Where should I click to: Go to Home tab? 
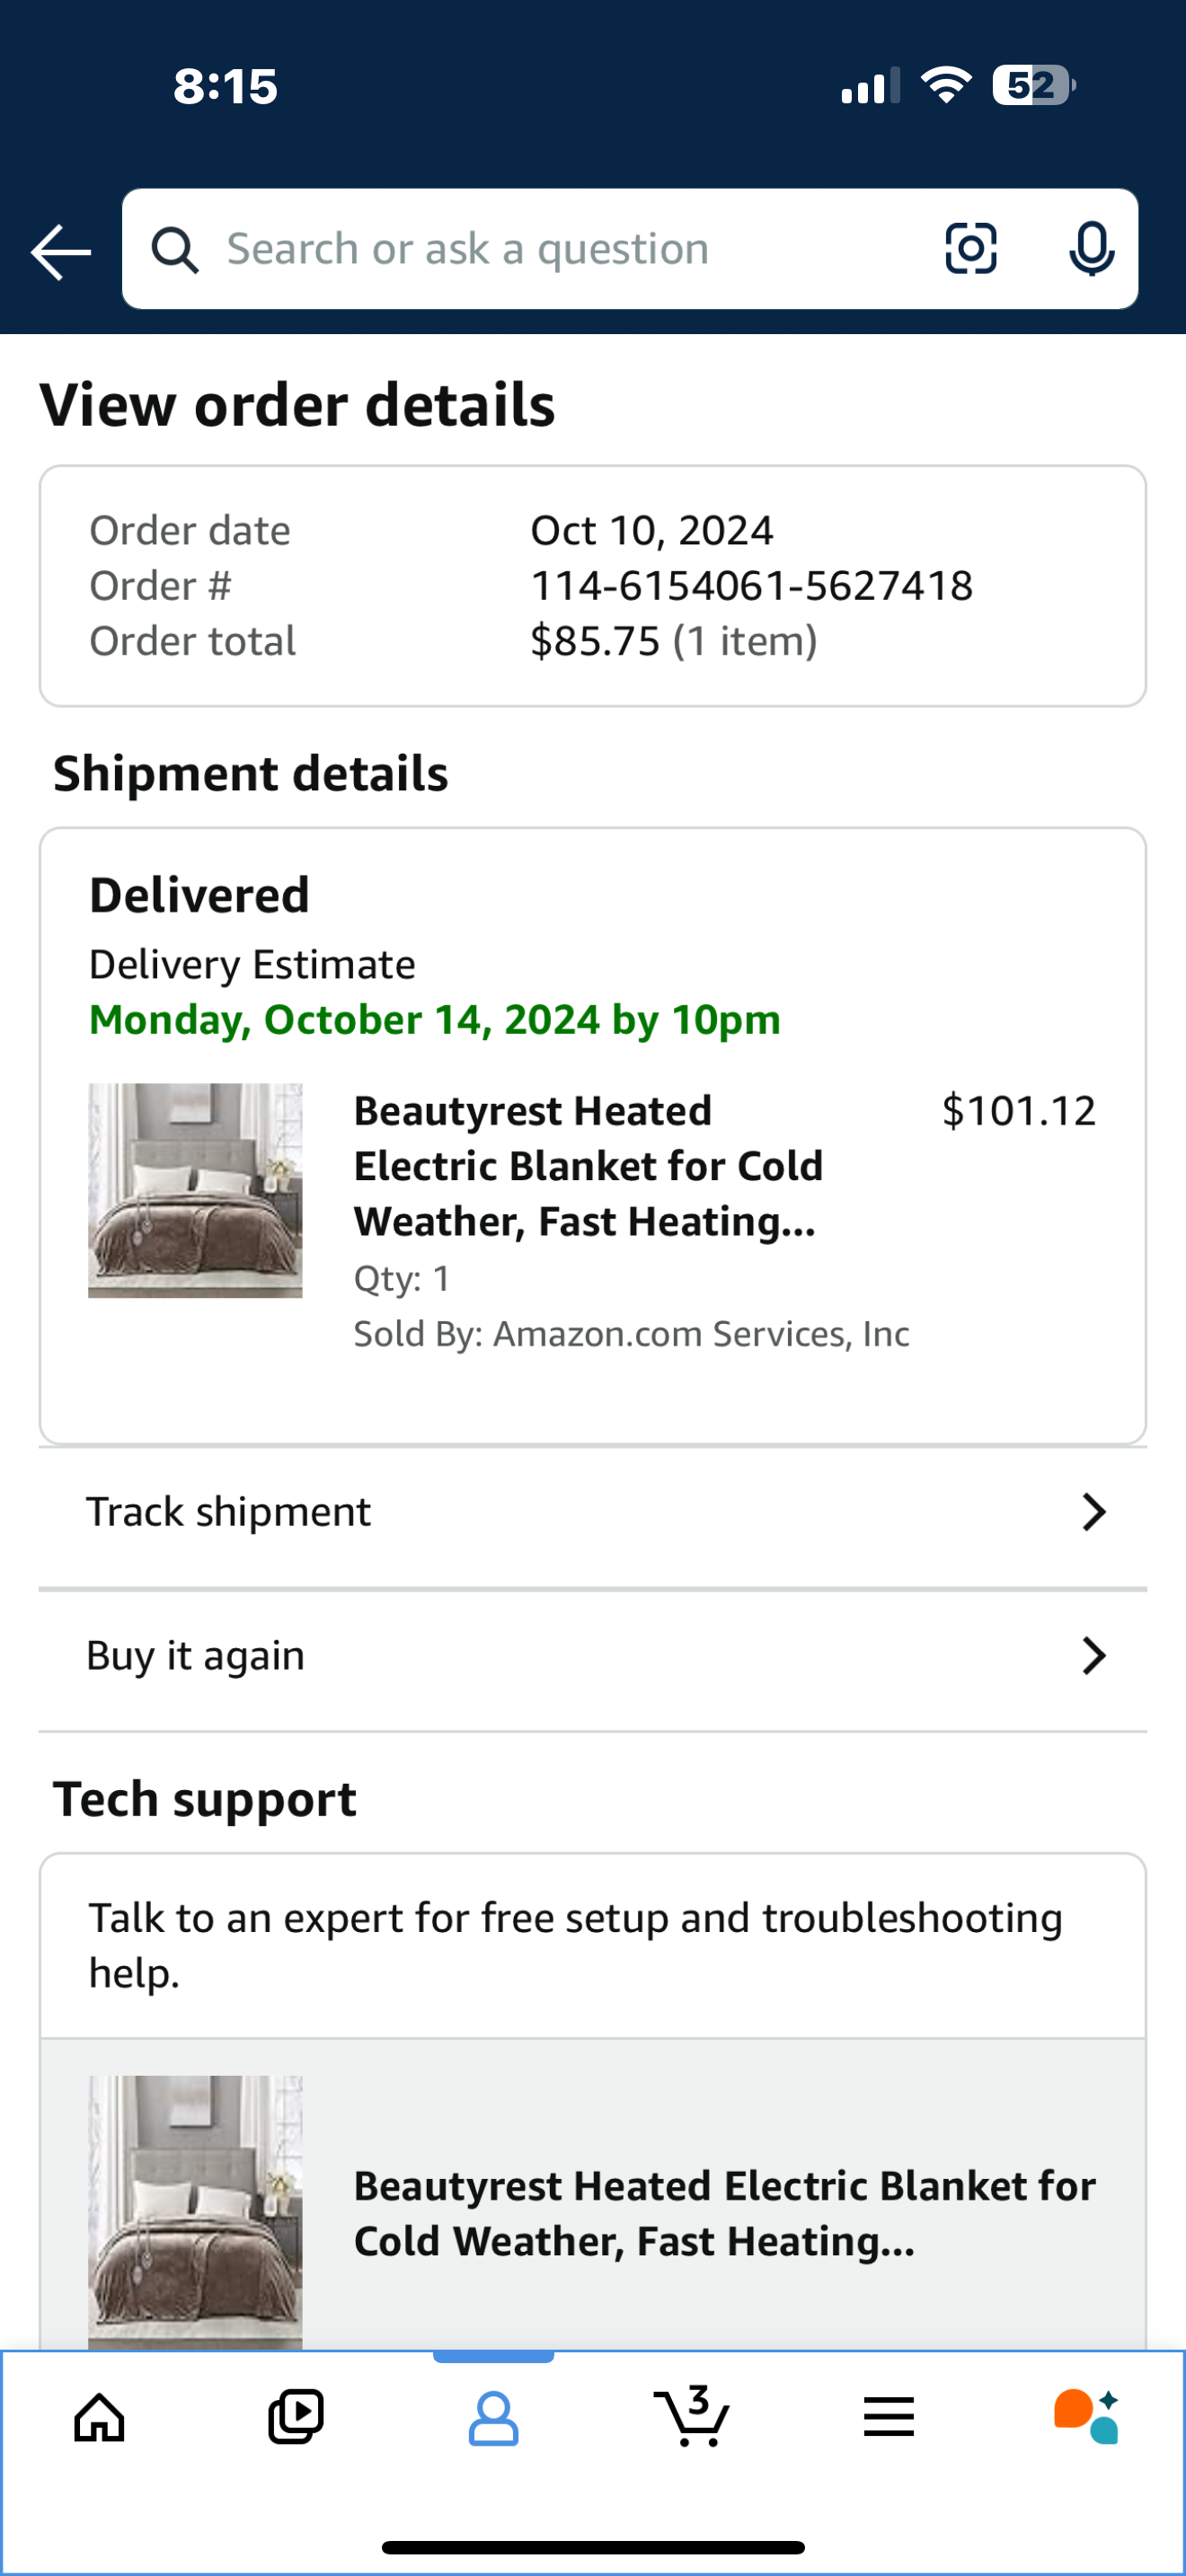coord(100,2418)
